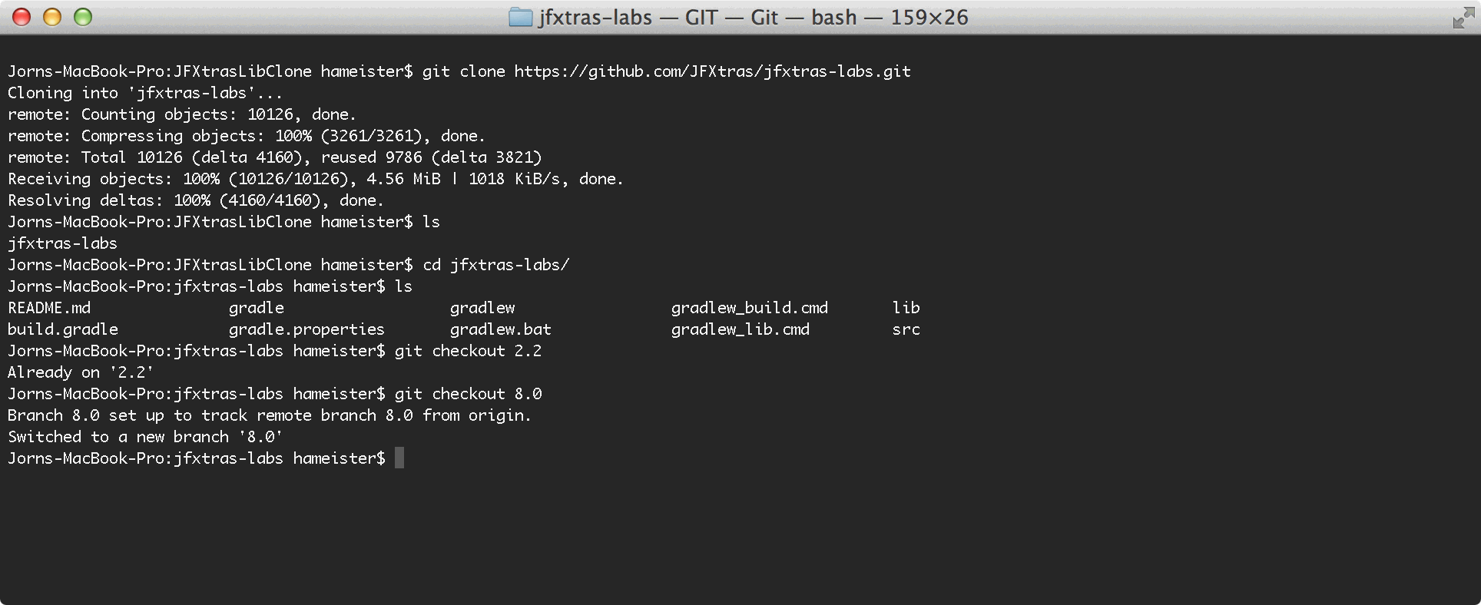Click the src directory name

[906, 329]
